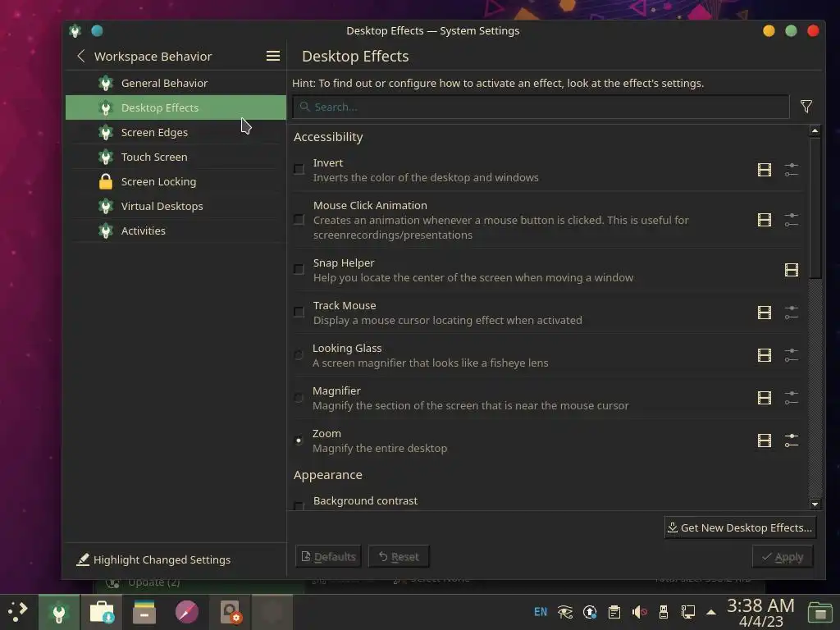Play the Looking Glass demo video
This screenshot has height=630, width=840.
point(764,355)
